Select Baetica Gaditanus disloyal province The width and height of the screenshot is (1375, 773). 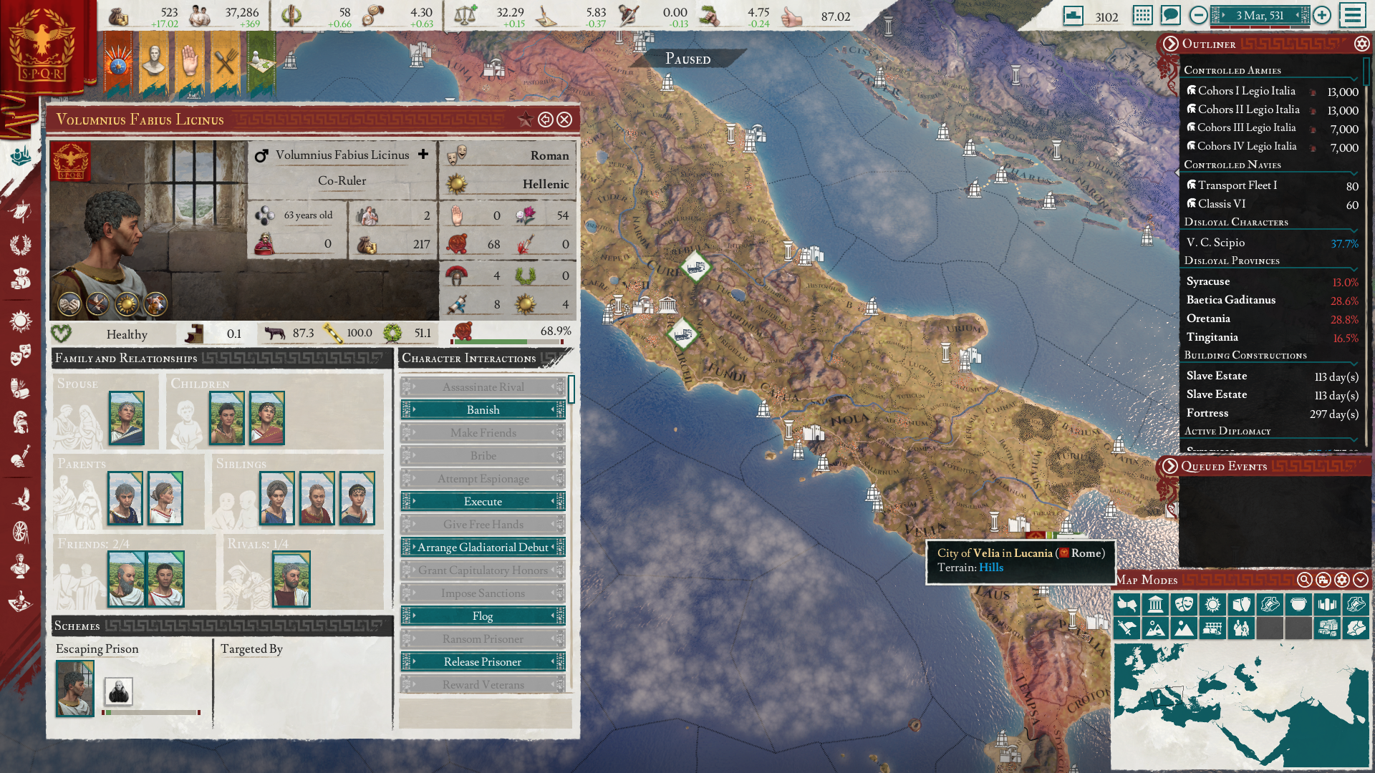tap(1272, 301)
